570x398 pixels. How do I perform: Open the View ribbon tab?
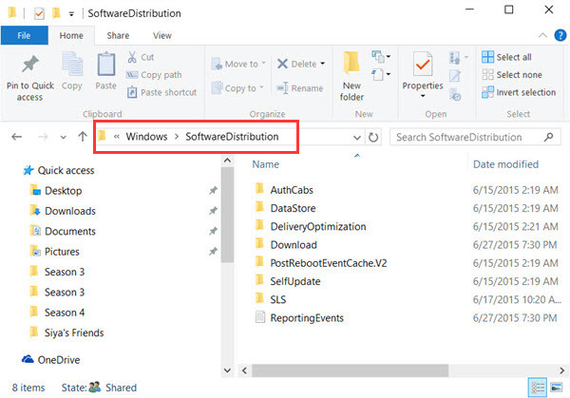(x=162, y=35)
